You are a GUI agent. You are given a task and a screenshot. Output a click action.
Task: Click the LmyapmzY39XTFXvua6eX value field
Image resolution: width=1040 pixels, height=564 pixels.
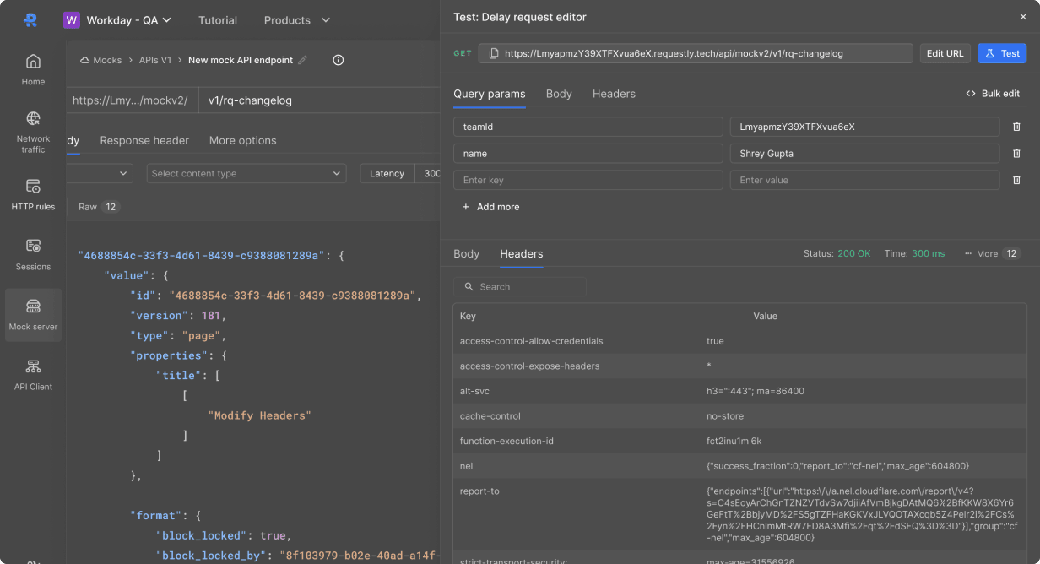(865, 127)
